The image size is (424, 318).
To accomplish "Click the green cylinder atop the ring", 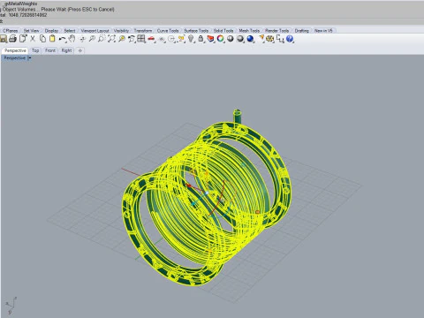I will tap(237, 117).
